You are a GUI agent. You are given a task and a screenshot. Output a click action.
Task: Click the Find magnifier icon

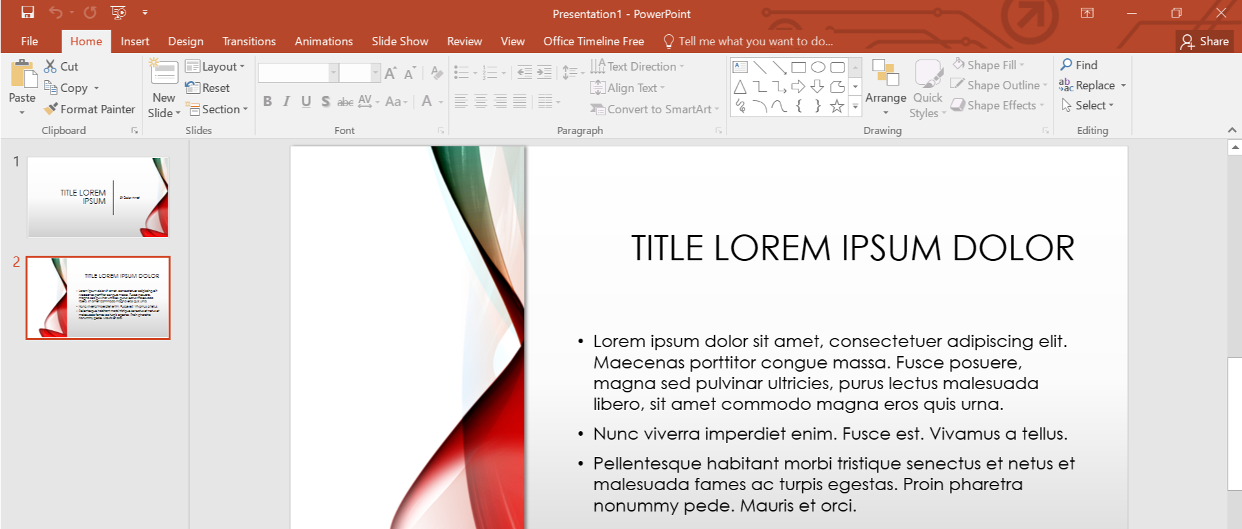click(x=1067, y=65)
